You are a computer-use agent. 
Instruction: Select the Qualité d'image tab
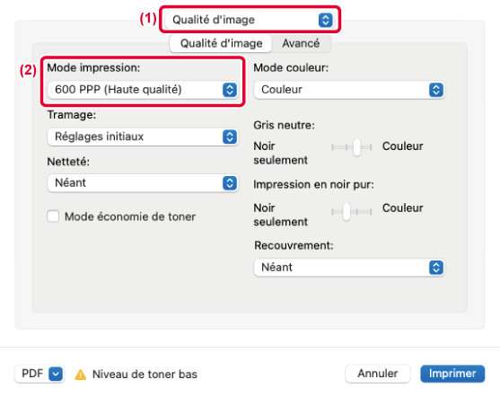point(221,43)
